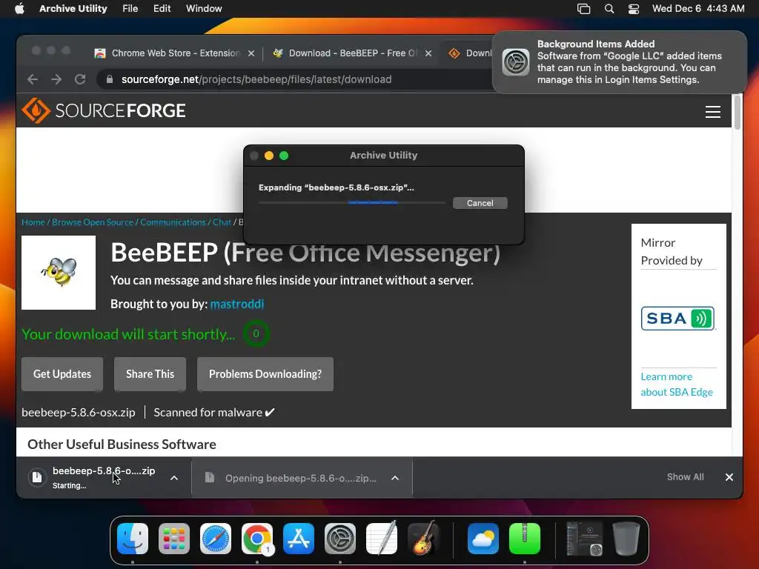Open GarageBand from the Dock

[423, 539]
